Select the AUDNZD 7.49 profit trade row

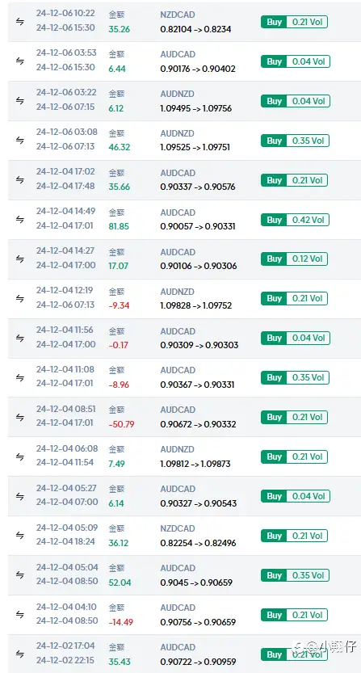point(184,456)
